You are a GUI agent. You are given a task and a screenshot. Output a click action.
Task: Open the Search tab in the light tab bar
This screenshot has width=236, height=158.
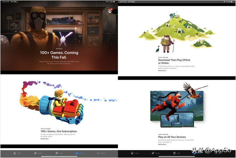point(101,153)
